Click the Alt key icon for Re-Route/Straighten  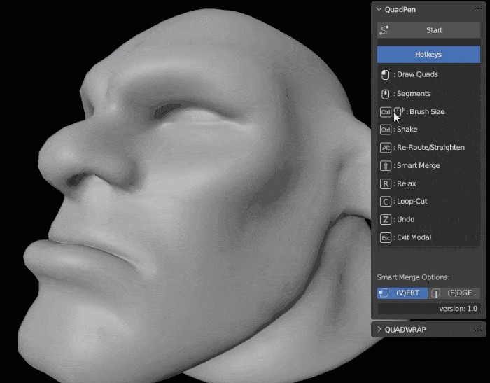tap(386, 148)
